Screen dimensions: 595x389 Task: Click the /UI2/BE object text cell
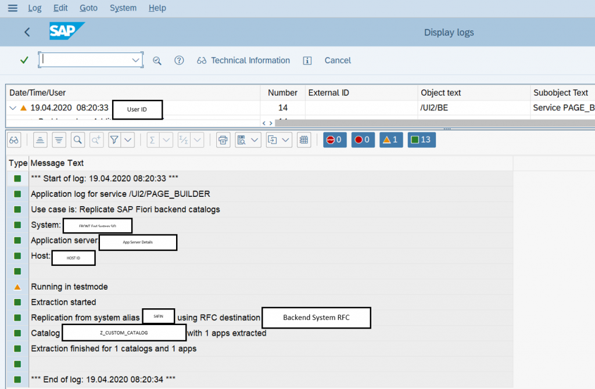click(474, 107)
